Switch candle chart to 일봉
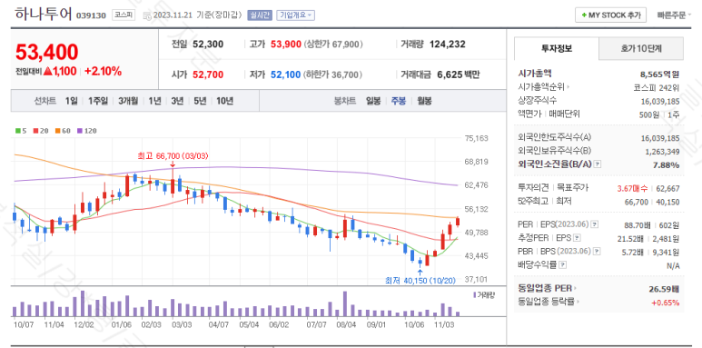The image size is (702, 348). point(373,101)
